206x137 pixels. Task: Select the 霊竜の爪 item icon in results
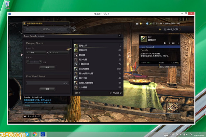point(76,46)
